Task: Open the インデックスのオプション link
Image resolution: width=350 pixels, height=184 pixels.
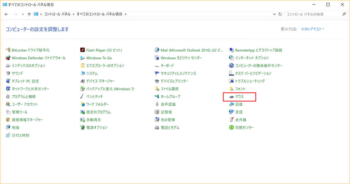Action: click(x=28, y=66)
